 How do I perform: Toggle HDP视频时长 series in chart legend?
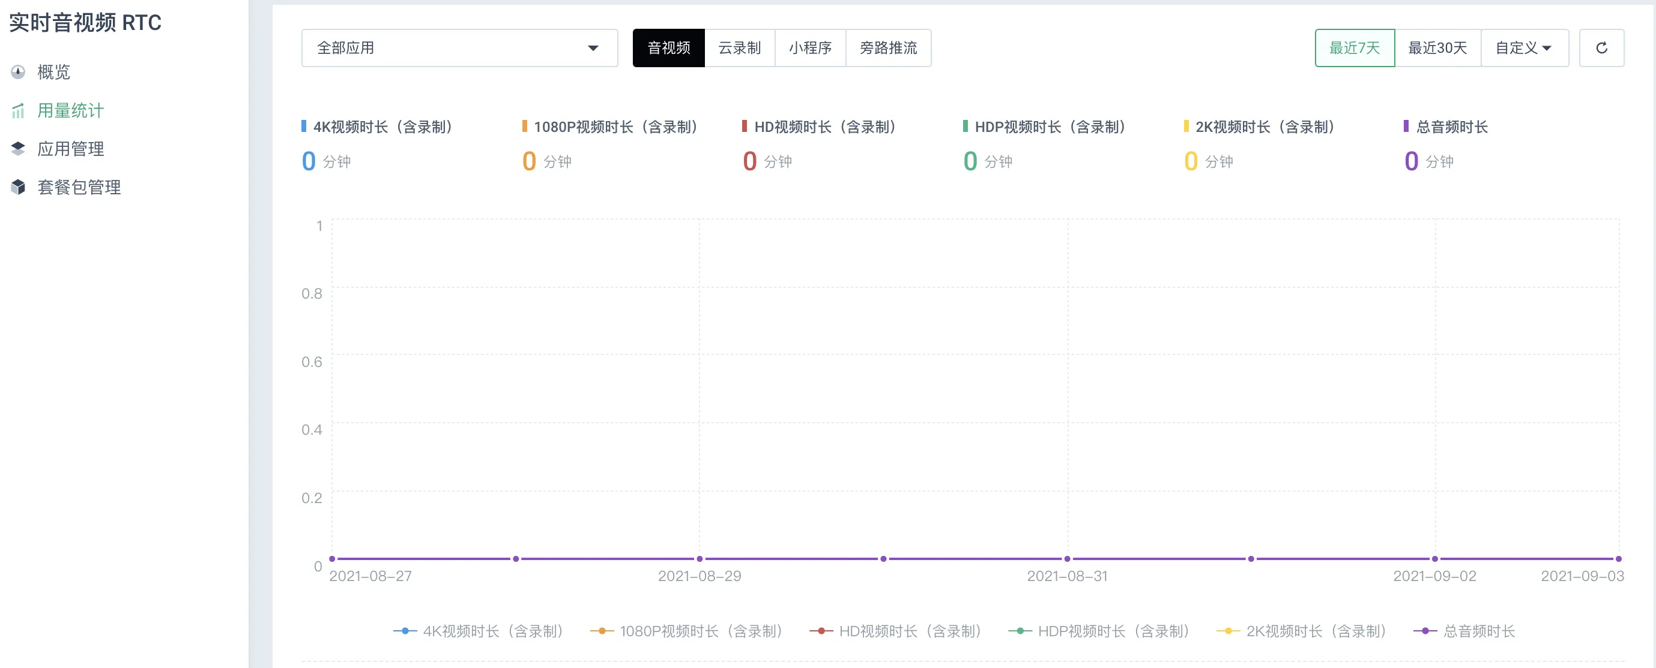point(1099,631)
